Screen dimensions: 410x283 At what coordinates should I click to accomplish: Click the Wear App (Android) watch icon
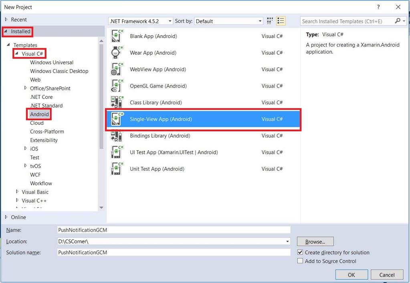tap(117, 53)
